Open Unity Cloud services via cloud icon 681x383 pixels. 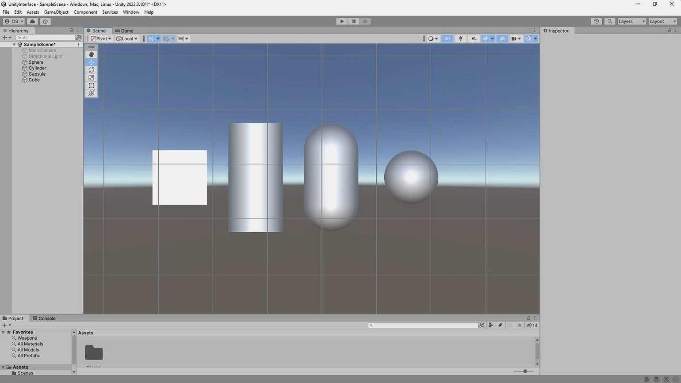pos(32,21)
